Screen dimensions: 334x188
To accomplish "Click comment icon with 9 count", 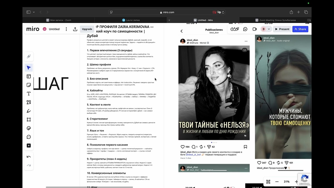I will pyautogui.click(x=270, y=163).
